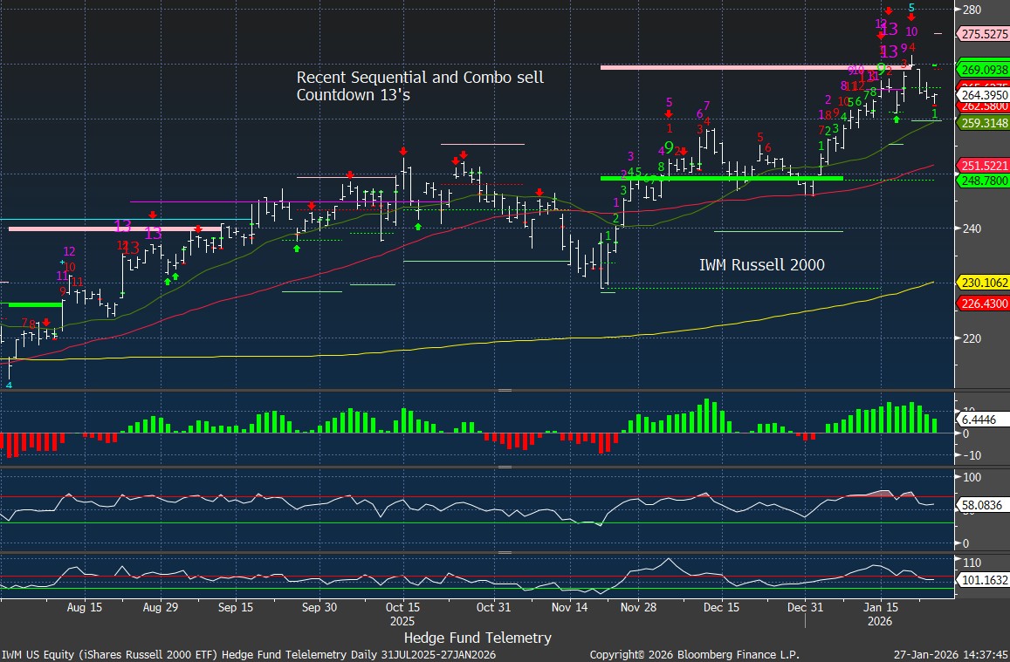Click the 101.1632 indicator value label

coord(984,577)
